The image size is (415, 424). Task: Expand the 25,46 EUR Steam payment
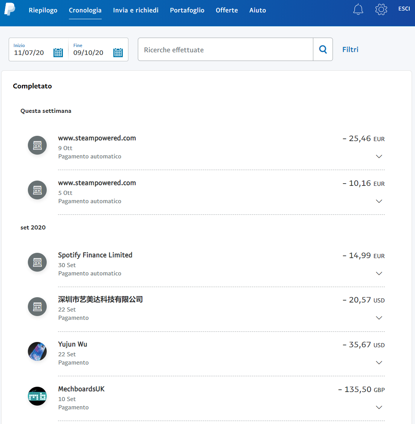coord(379,157)
